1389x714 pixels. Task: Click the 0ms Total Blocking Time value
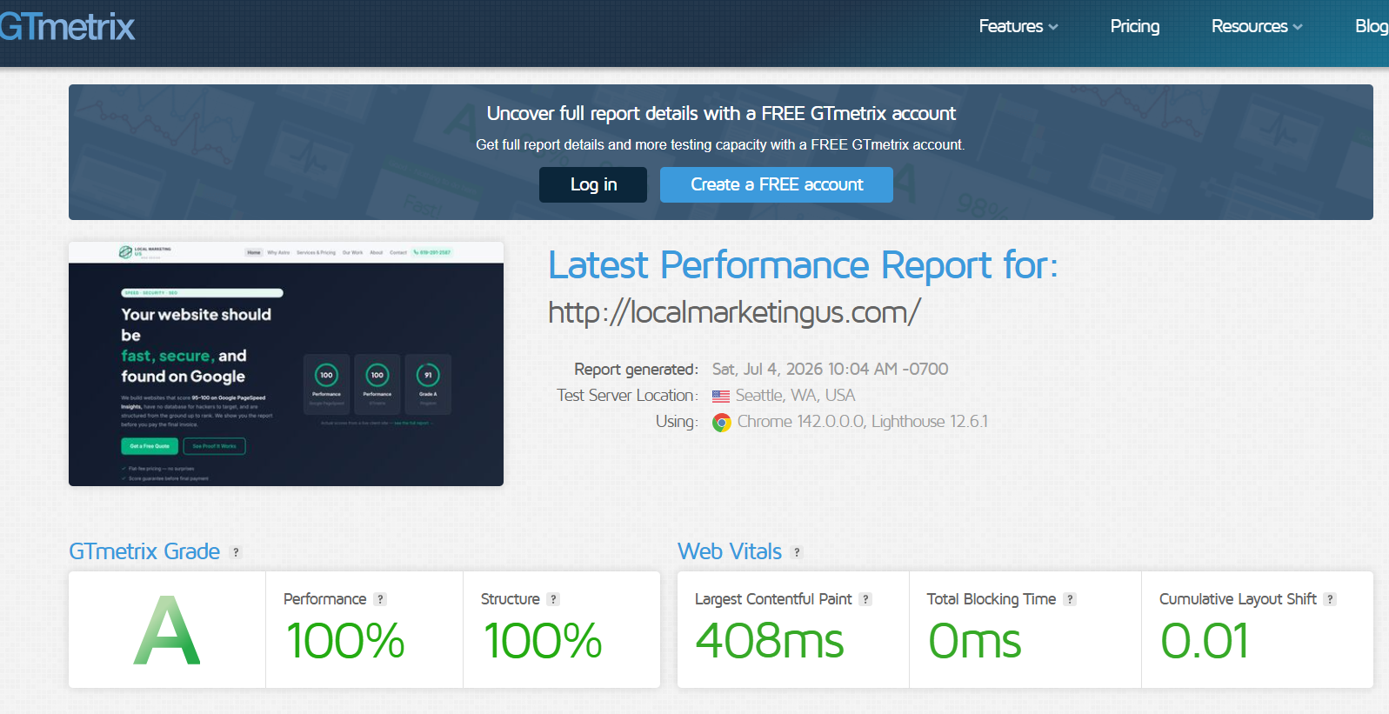pyautogui.click(x=975, y=641)
